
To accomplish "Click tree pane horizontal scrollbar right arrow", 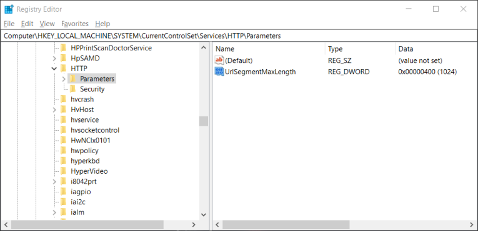I will pos(194,225).
